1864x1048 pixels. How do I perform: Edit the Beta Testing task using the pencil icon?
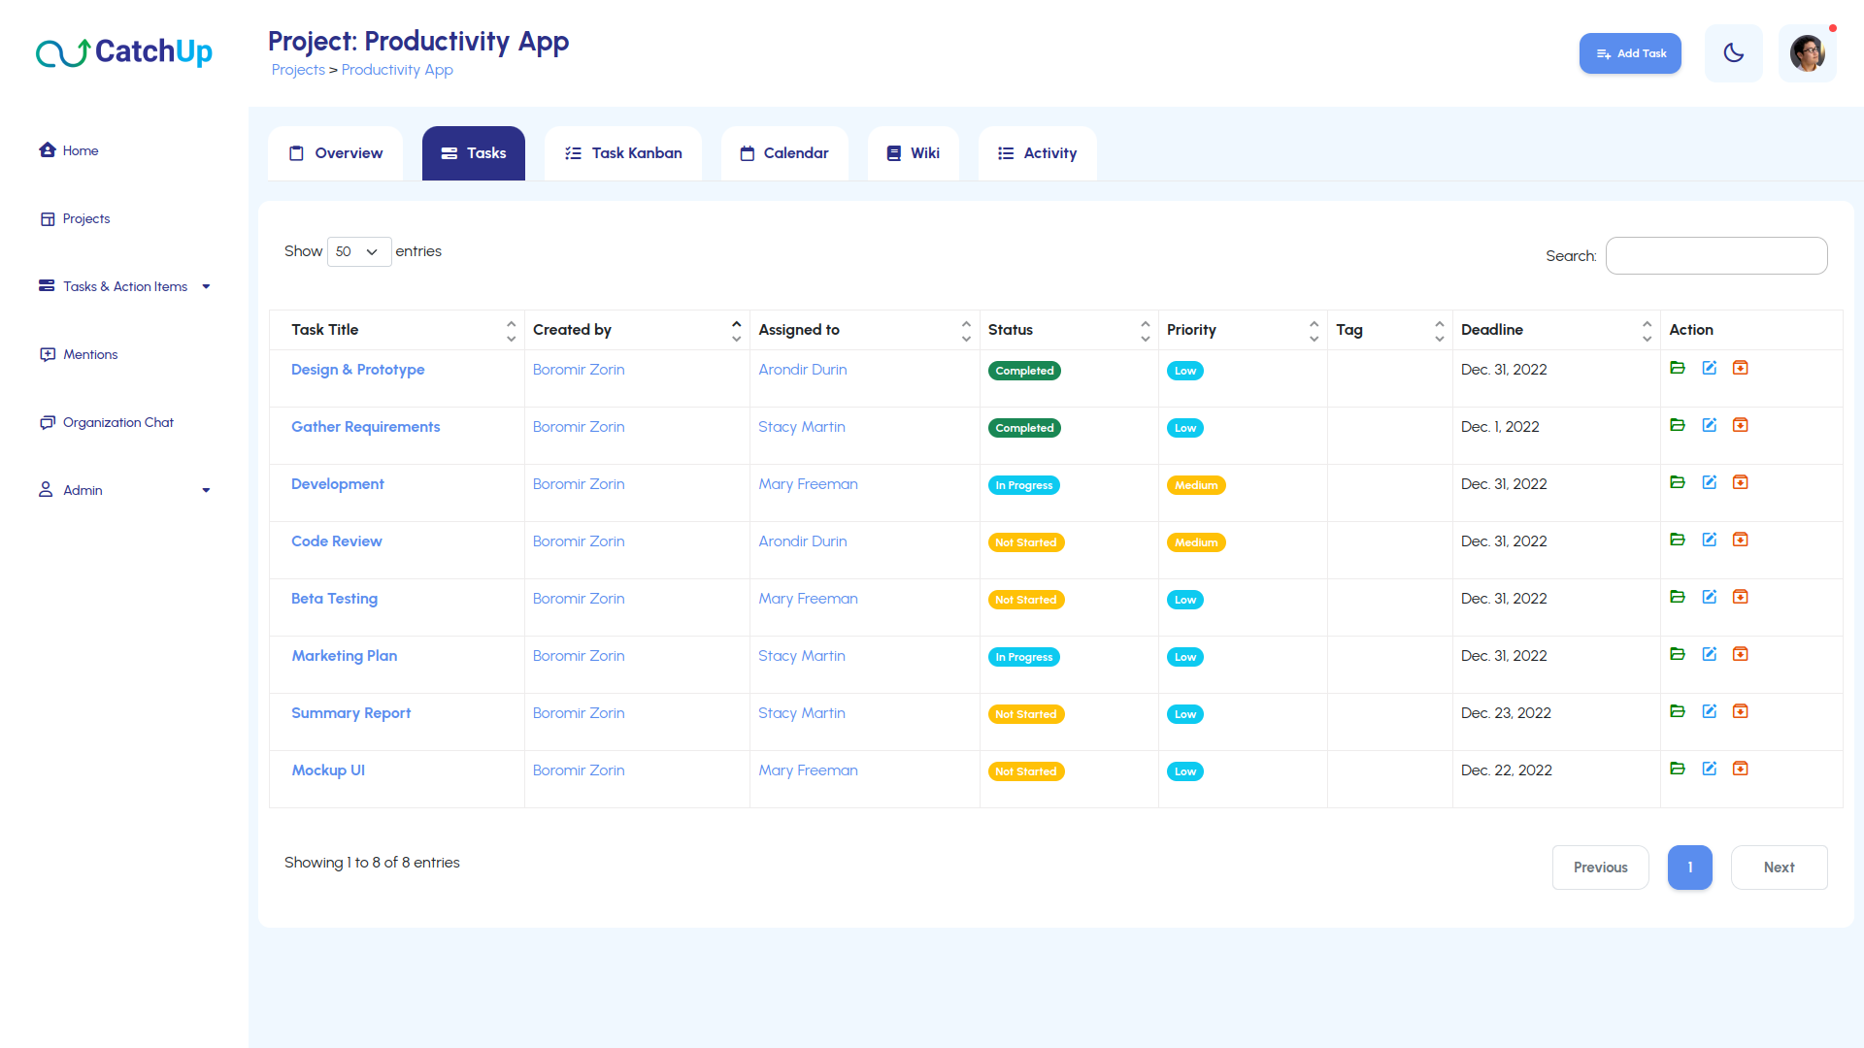(x=1710, y=597)
